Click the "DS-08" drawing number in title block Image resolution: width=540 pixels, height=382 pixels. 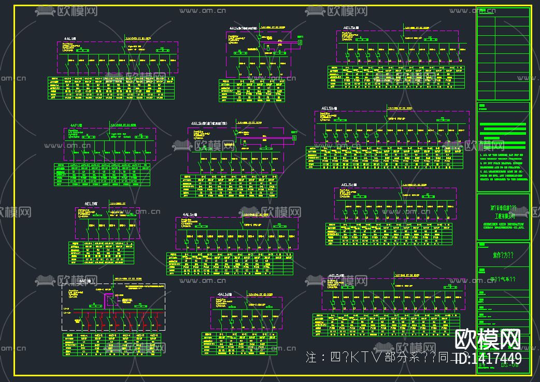coord(509,365)
